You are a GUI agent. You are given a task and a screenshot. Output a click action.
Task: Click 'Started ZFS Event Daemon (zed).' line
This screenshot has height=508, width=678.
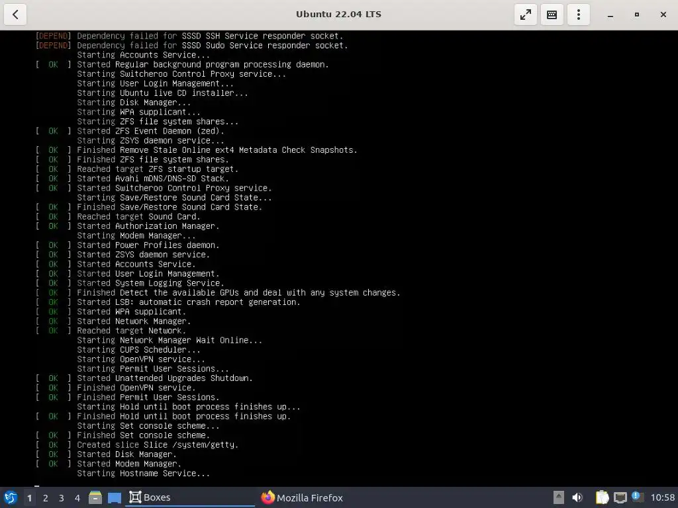150,132
